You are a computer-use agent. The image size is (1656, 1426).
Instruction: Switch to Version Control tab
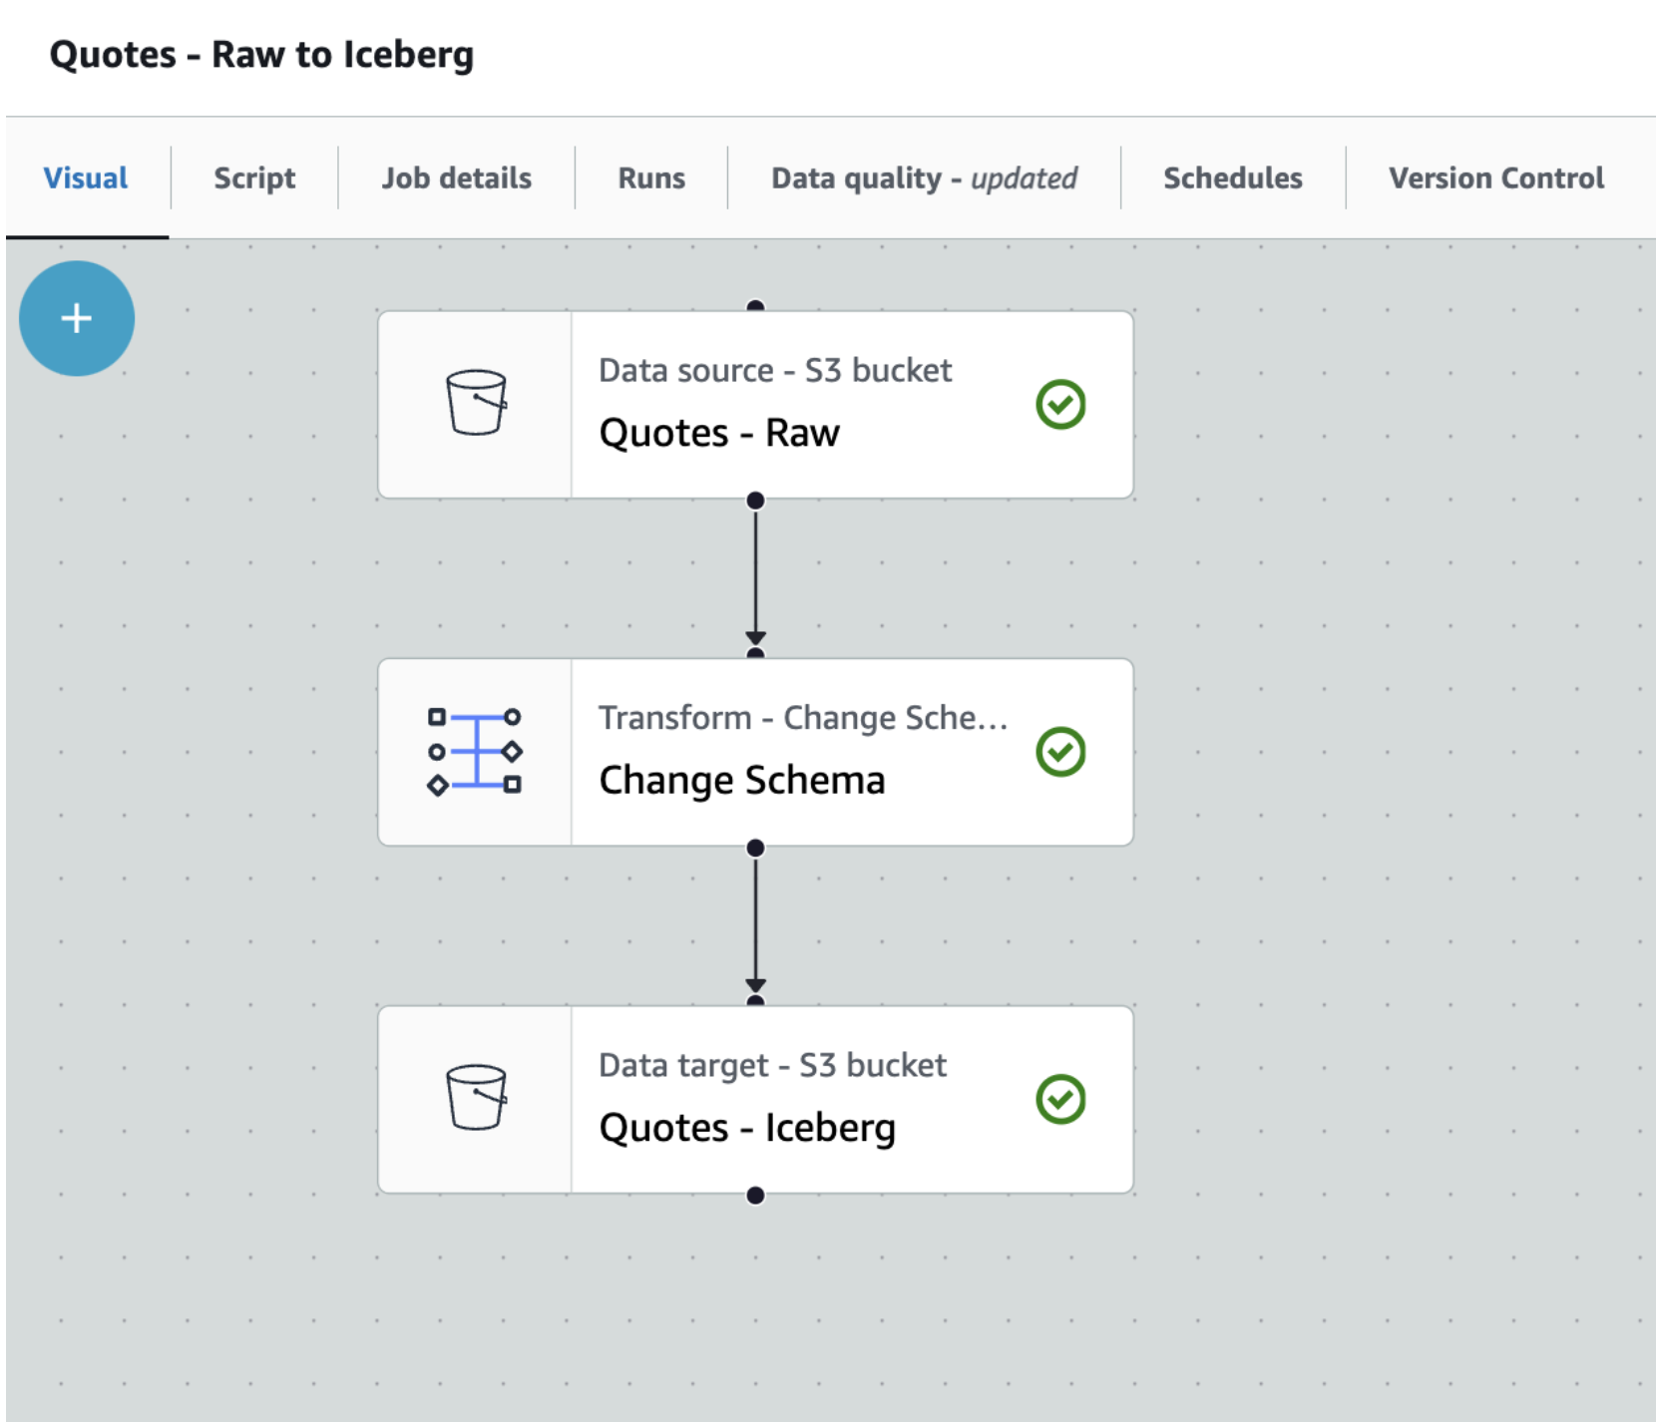[x=1495, y=178]
